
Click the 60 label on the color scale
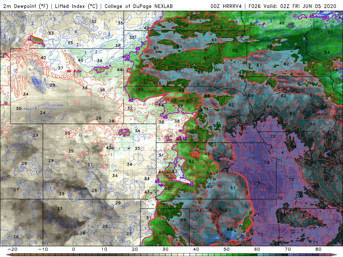257,249
